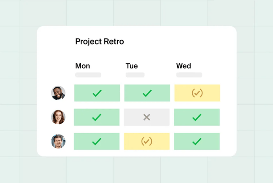Click third row Wednesday green checkmark
This screenshot has width=273, height=183.
[197, 141]
